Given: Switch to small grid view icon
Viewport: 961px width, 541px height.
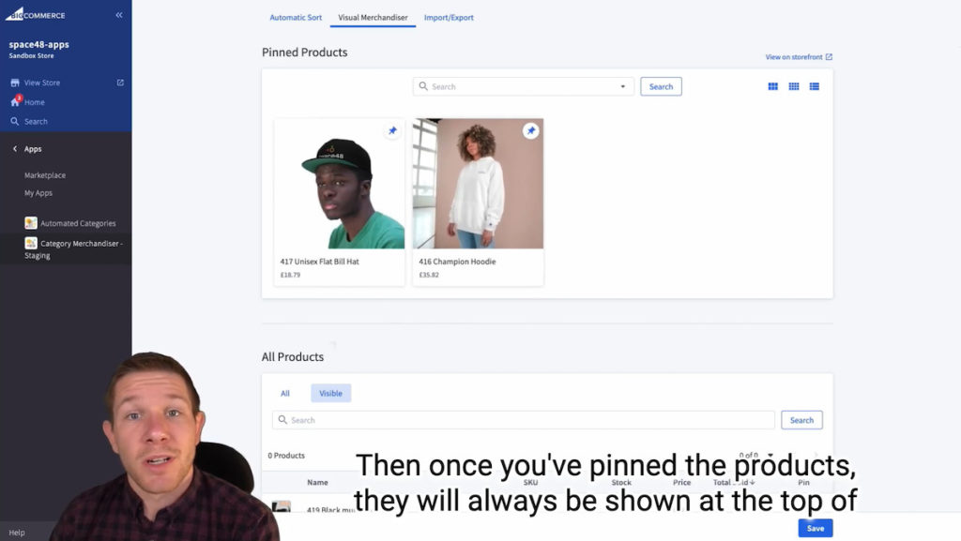Looking at the screenshot, I should 794,86.
